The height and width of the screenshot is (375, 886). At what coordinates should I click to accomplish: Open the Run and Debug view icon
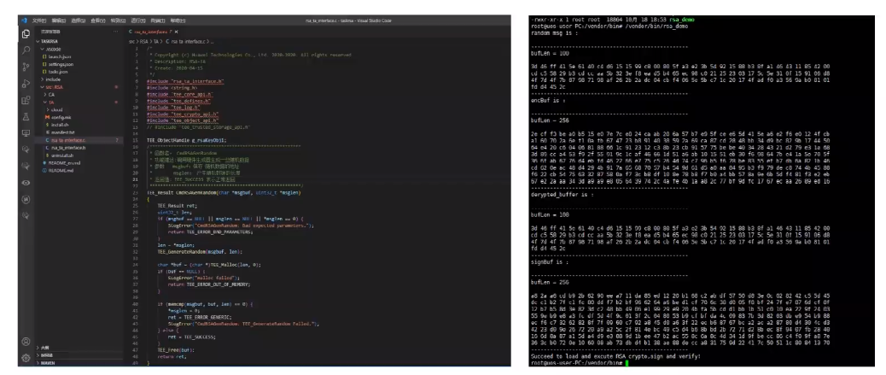click(x=26, y=84)
